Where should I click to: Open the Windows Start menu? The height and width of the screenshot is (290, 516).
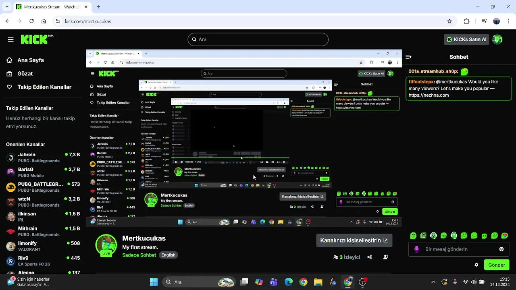coord(154,282)
